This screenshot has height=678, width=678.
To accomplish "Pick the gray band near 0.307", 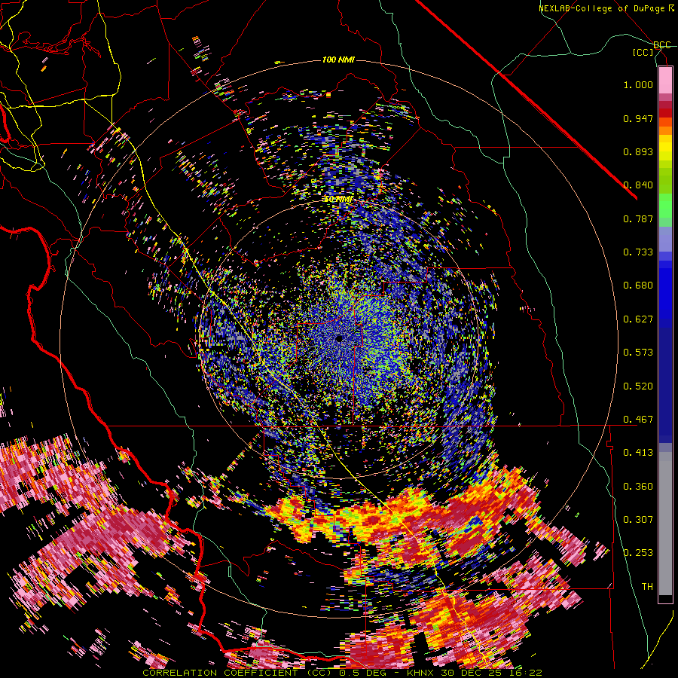I will (665, 524).
